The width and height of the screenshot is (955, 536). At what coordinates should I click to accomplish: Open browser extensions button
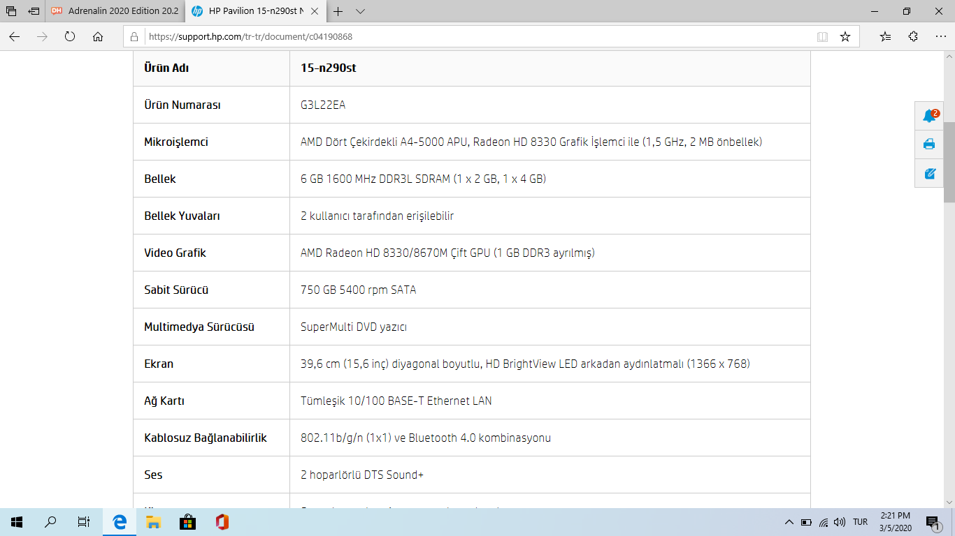pyautogui.click(x=913, y=37)
